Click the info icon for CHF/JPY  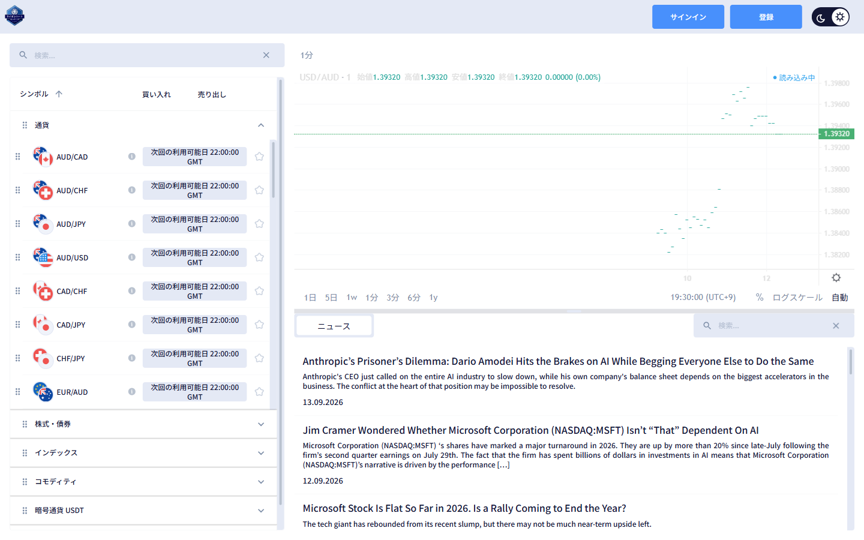pos(131,358)
